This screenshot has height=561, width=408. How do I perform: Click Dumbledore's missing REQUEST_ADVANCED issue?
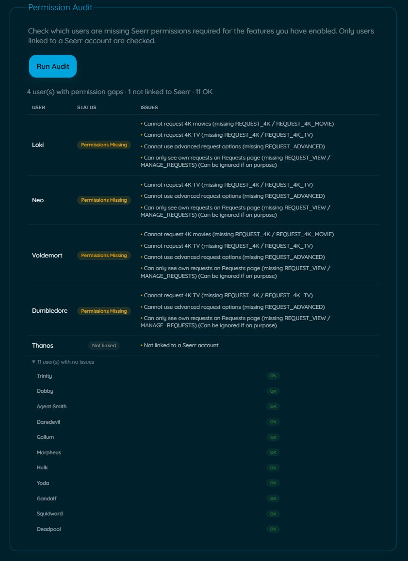coord(233,307)
